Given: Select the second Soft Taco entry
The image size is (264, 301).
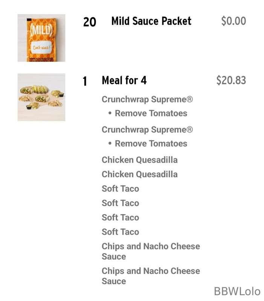Looking at the screenshot, I should 120,203.
